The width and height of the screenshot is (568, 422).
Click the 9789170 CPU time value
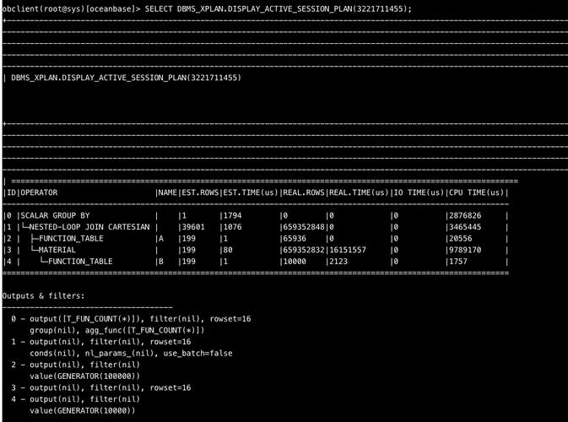[465, 250]
